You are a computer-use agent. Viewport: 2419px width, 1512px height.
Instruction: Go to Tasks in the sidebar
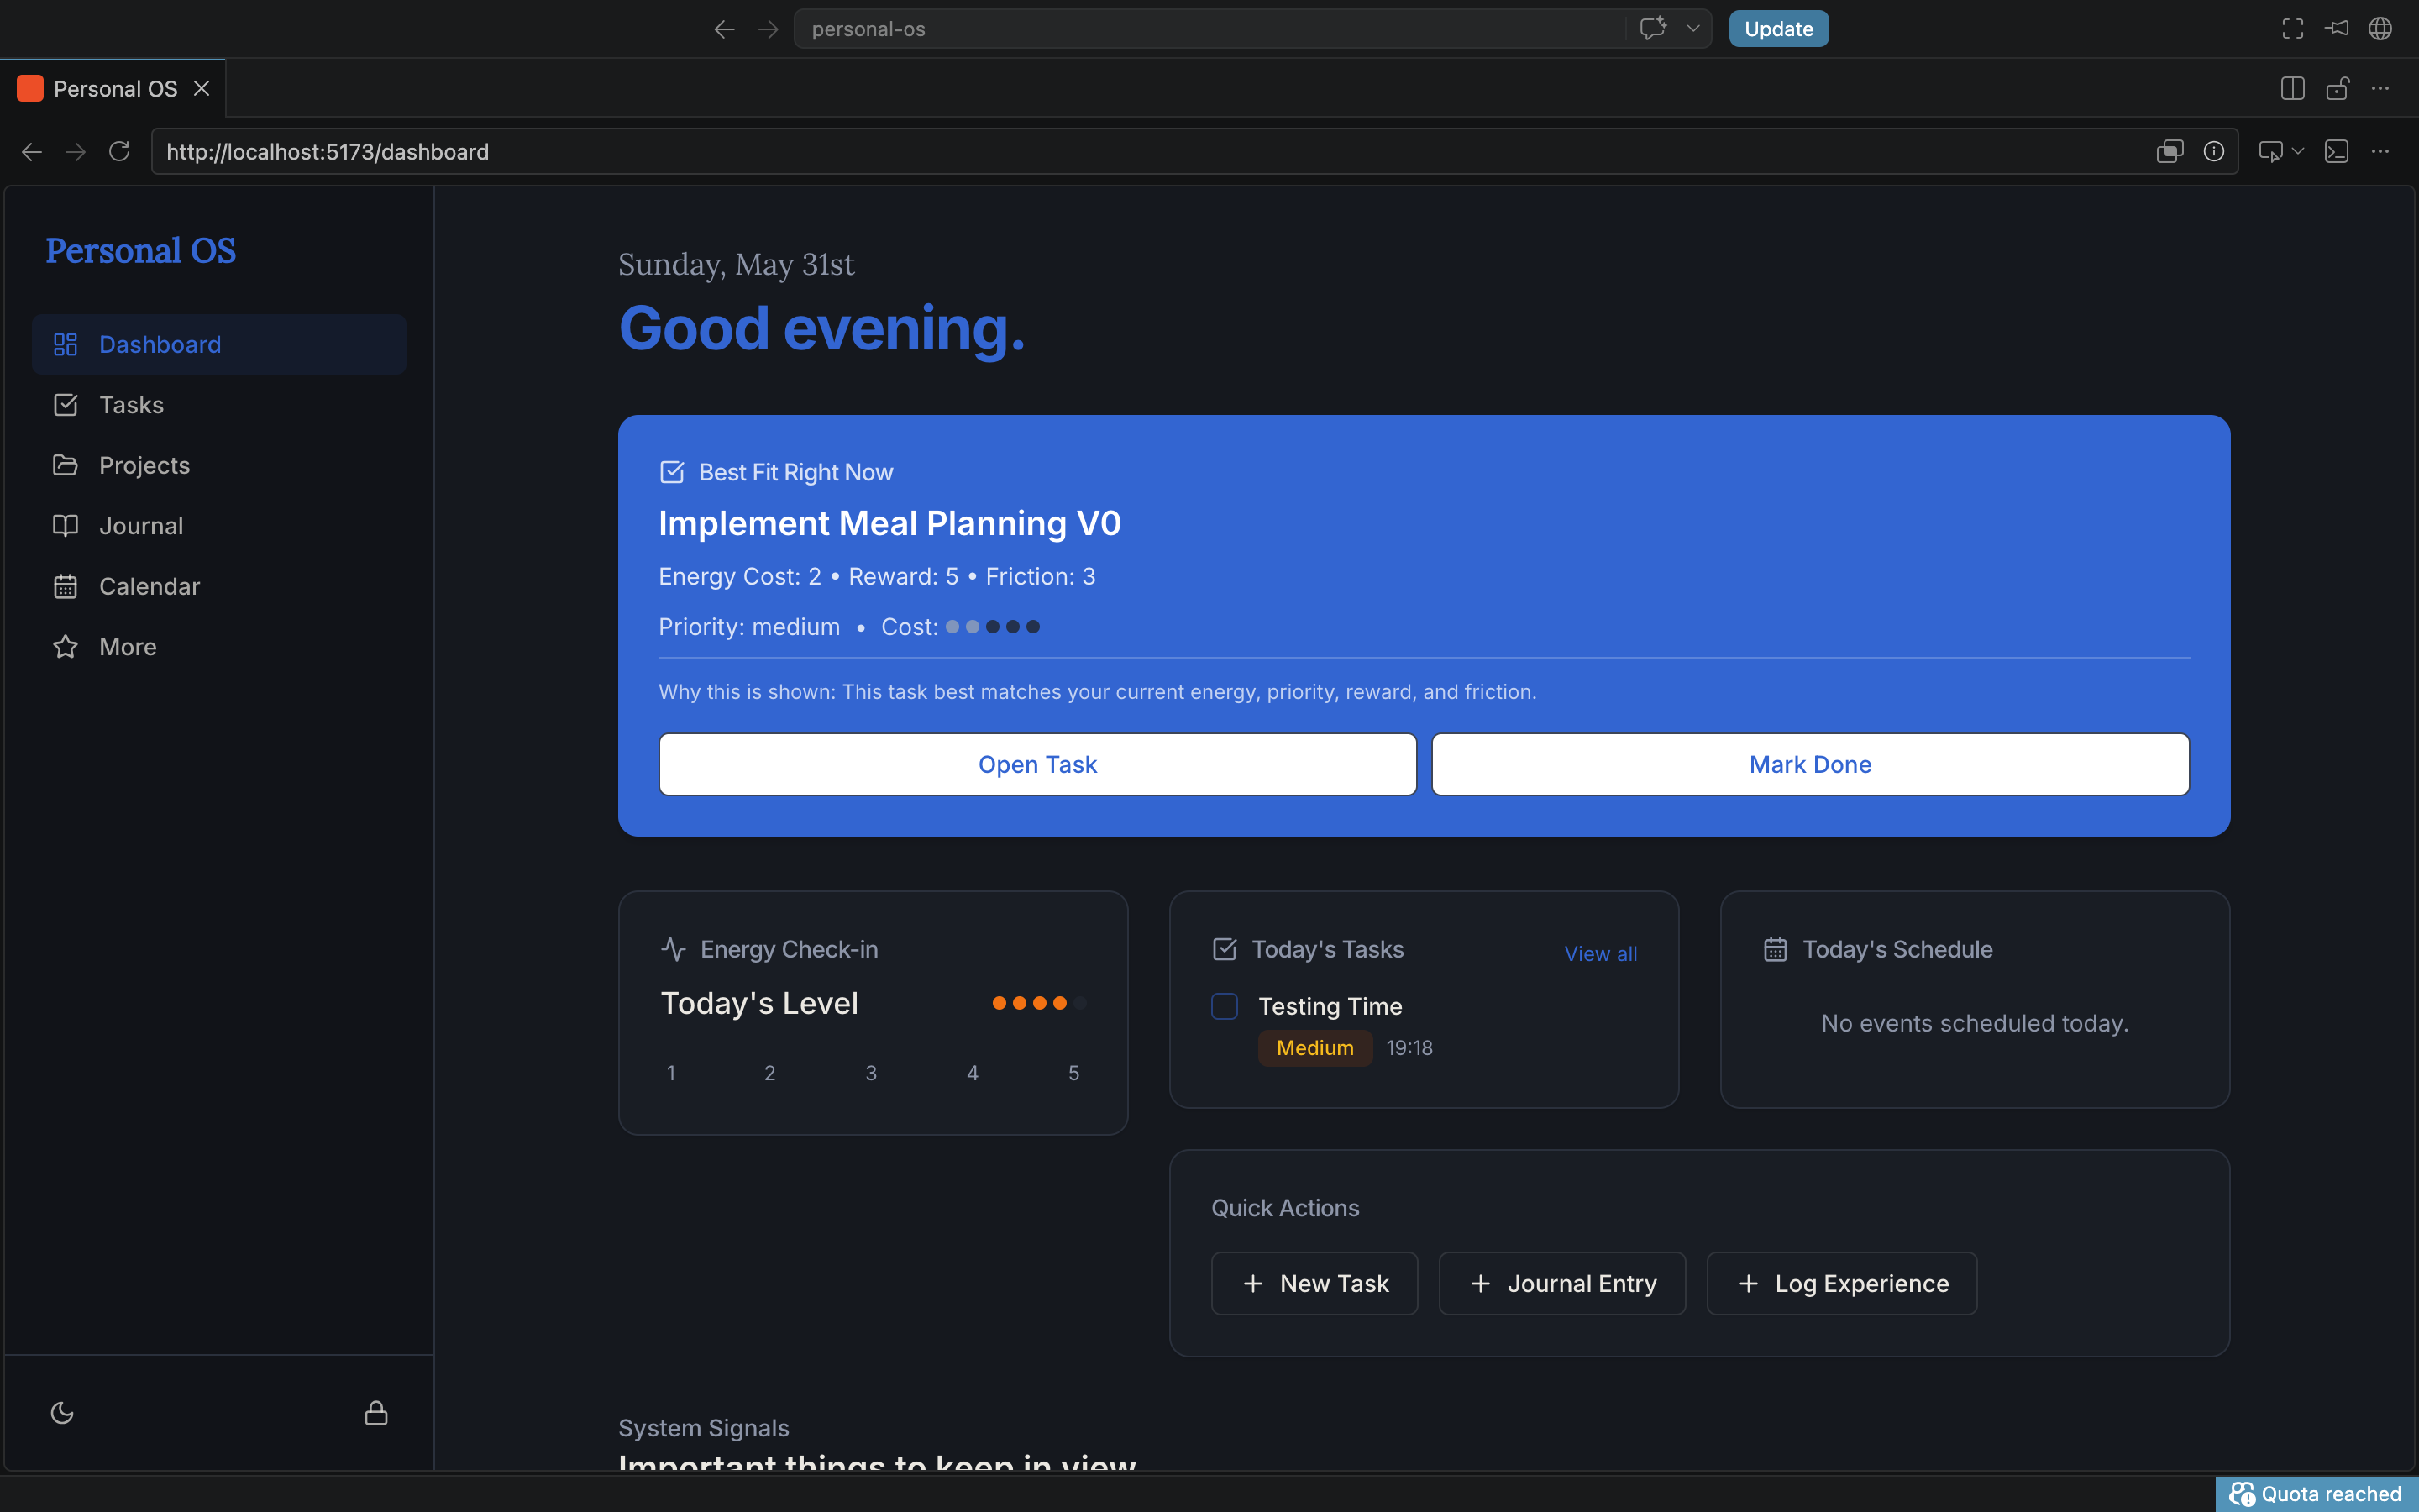tap(219, 405)
